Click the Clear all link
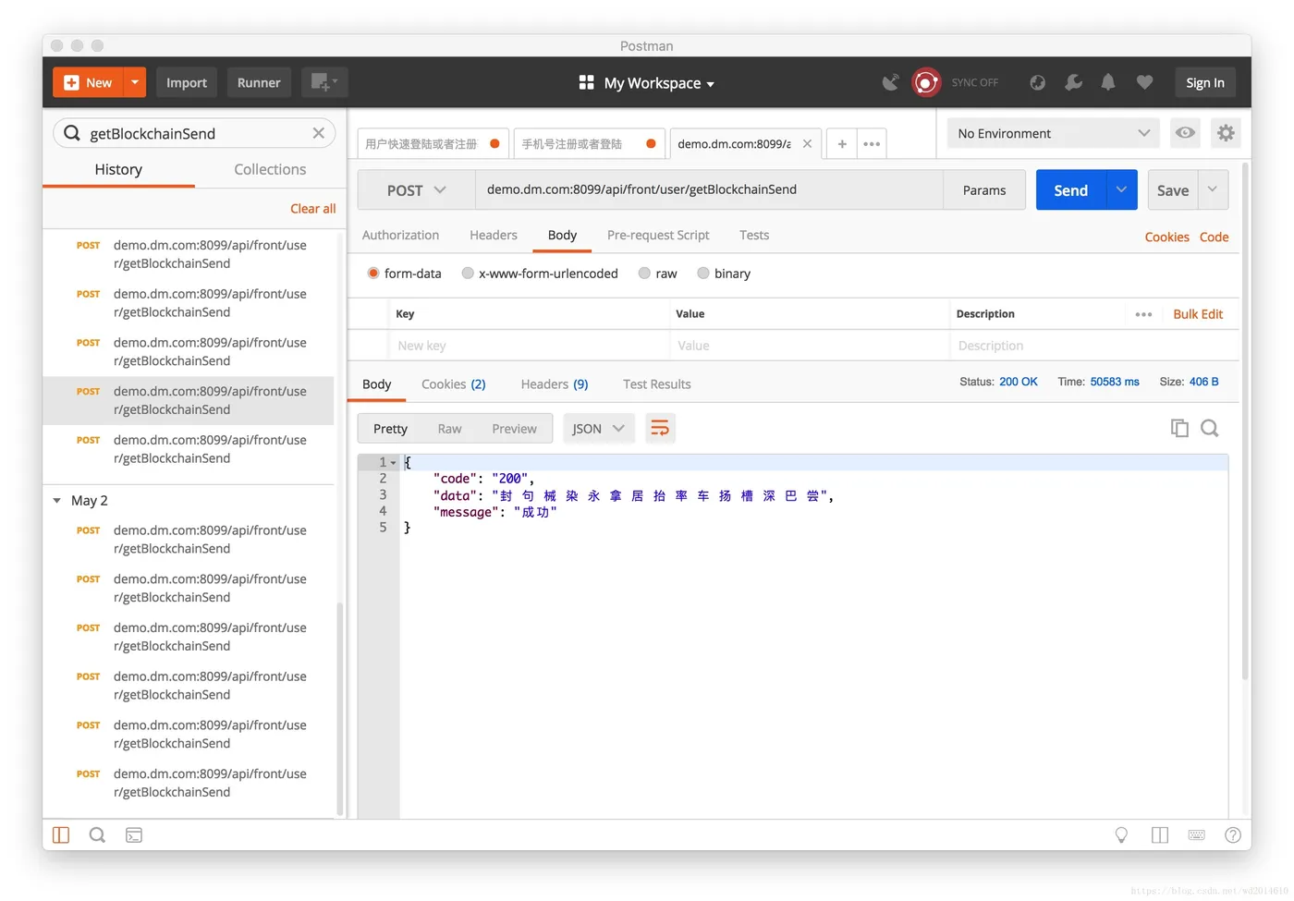Image resolution: width=1294 pixels, height=901 pixels. point(312,208)
